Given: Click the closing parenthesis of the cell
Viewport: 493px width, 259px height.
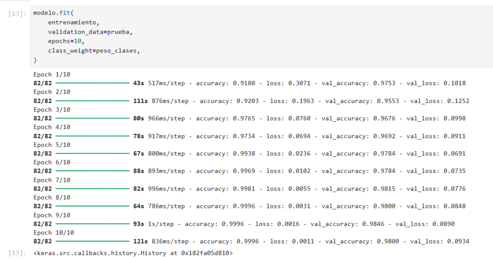Looking at the screenshot, I should (x=35, y=60).
